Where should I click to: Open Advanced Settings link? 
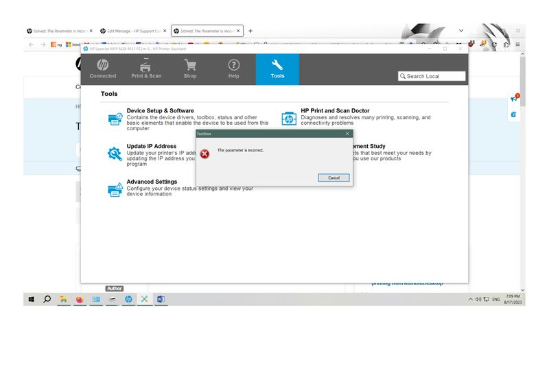(x=152, y=182)
